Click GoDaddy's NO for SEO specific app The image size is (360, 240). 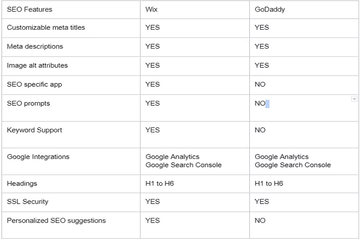pos(260,84)
